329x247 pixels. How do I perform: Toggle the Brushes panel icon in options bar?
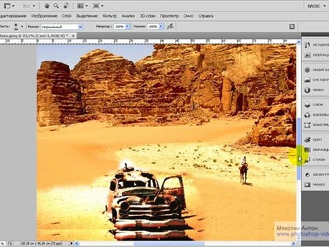(x=292, y=27)
